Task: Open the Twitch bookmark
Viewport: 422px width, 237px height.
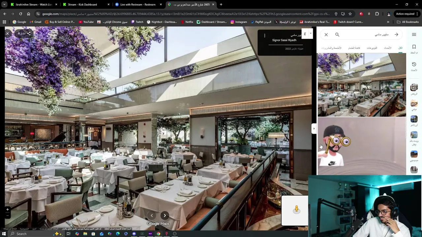Action: coord(137,22)
